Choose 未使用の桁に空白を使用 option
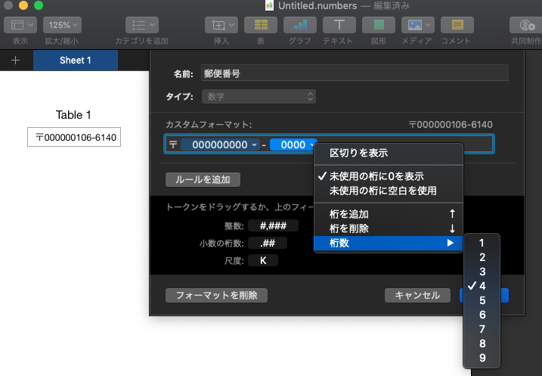 (x=382, y=191)
